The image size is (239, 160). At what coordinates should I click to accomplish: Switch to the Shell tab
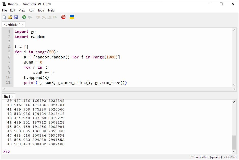click(6, 96)
